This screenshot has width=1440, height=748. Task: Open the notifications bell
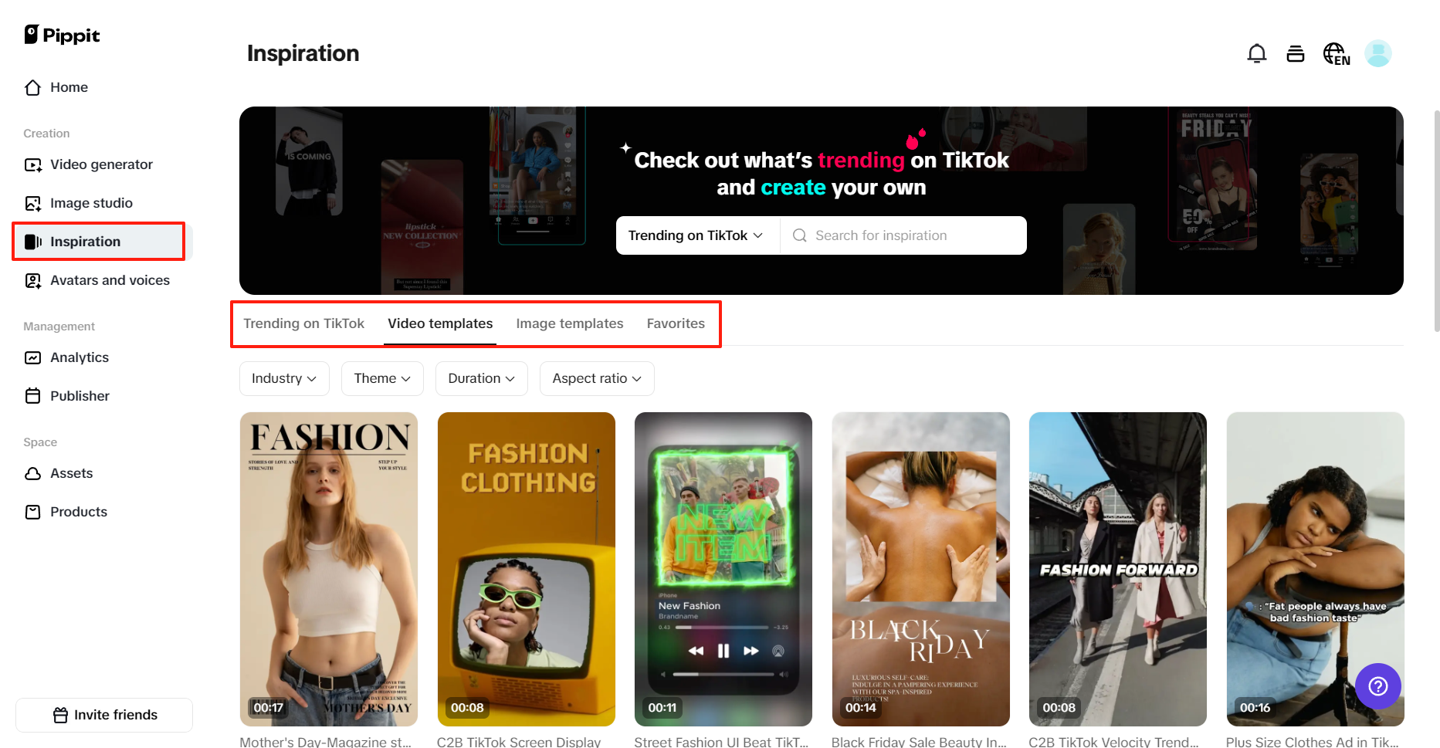tap(1257, 52)
